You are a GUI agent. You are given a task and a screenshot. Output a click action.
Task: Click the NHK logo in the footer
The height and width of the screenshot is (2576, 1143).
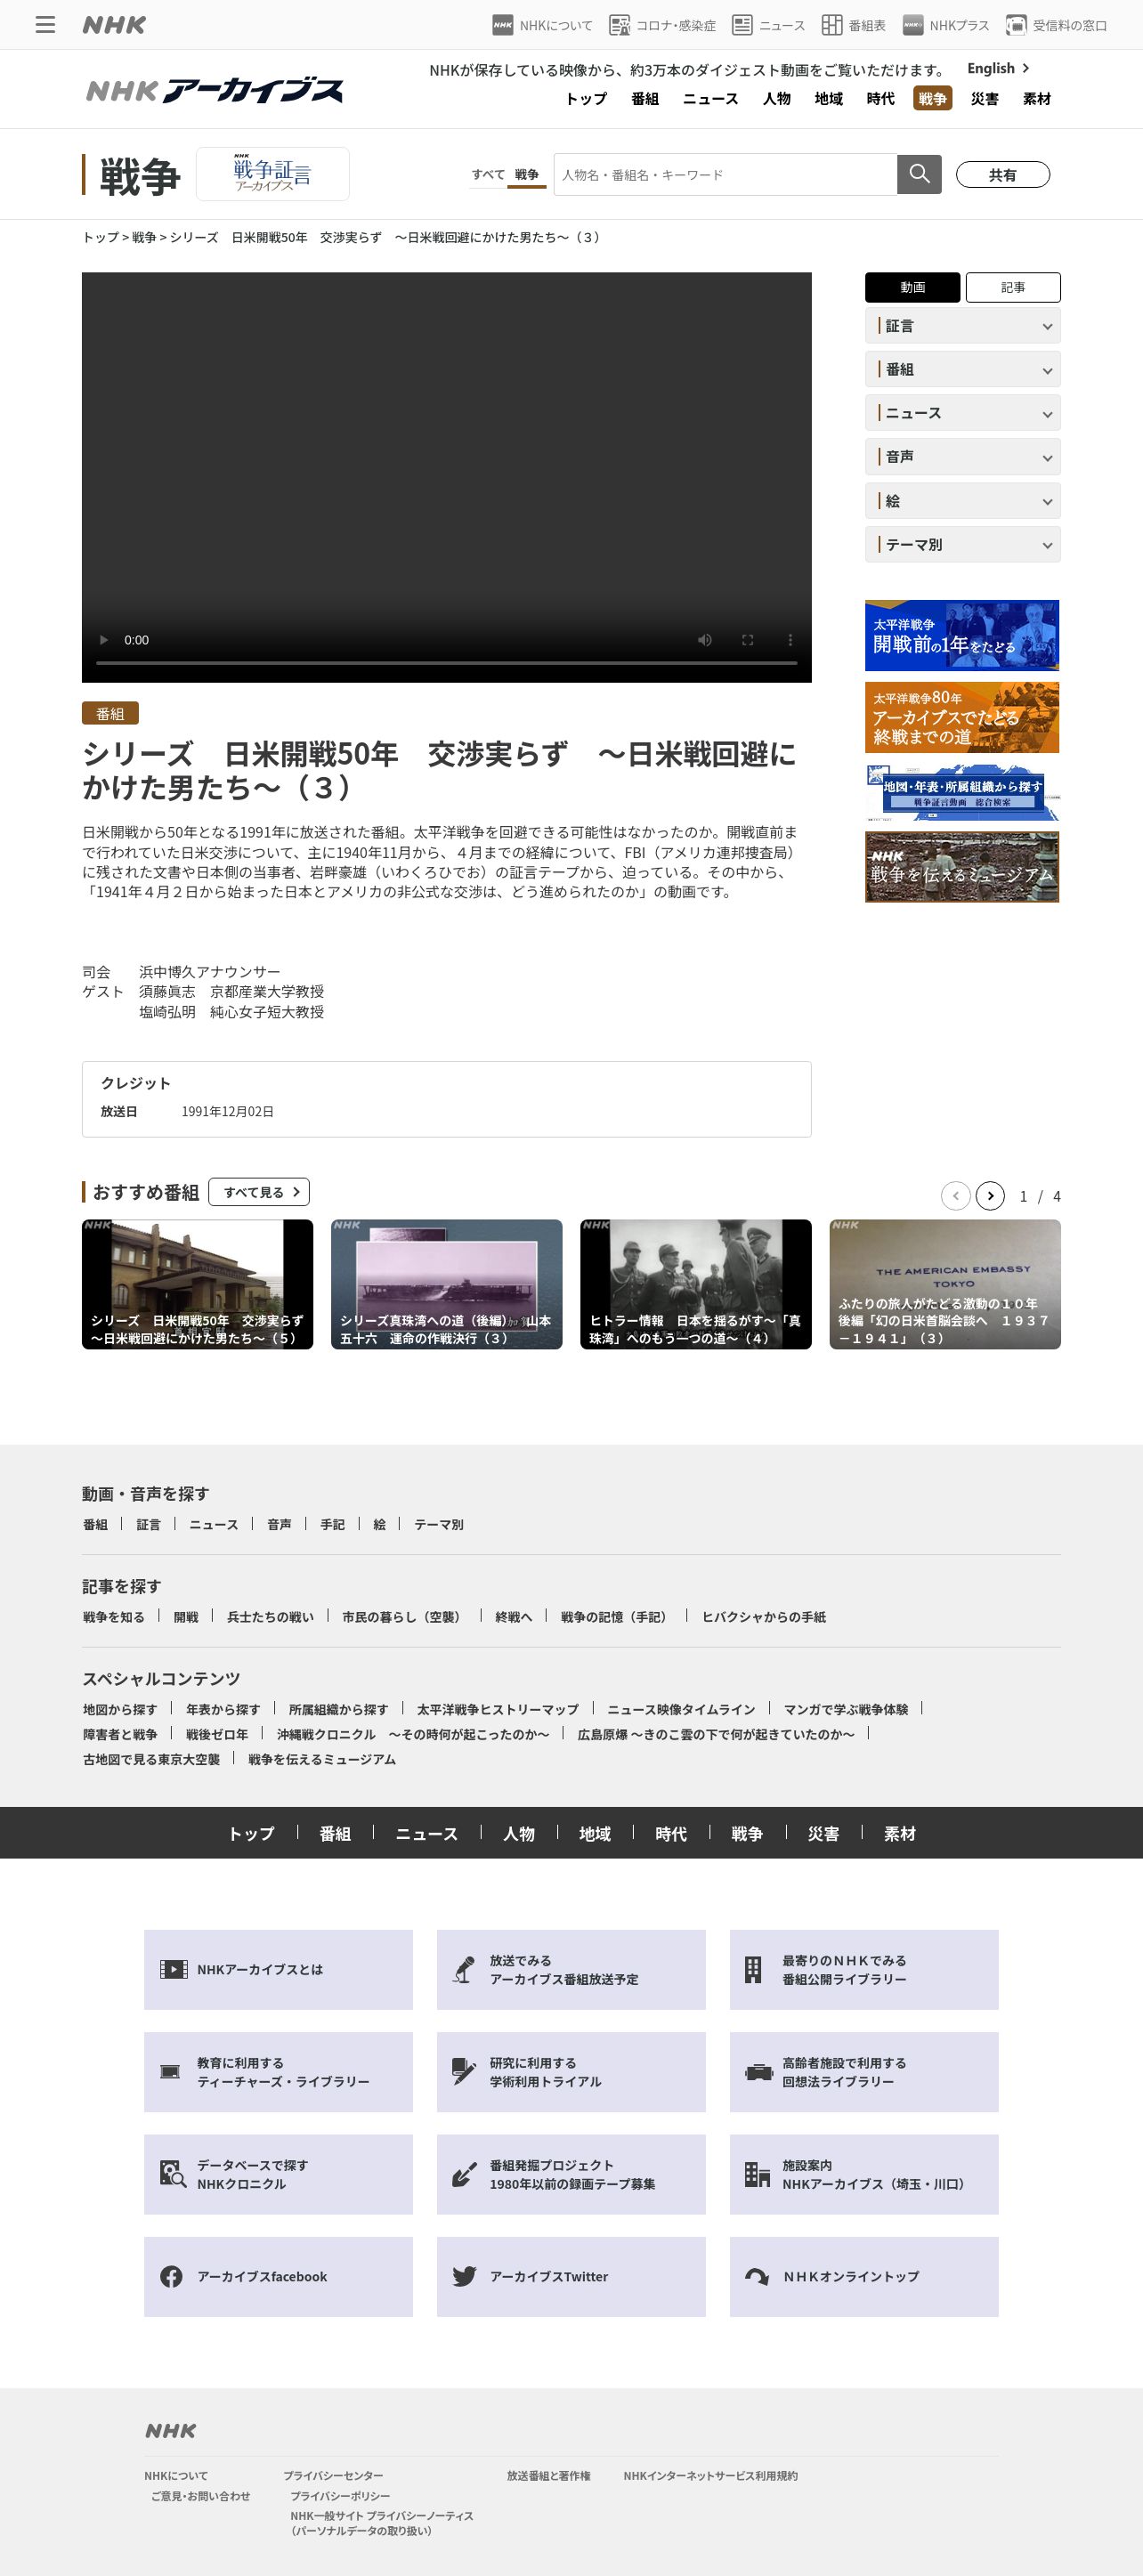click(171, 2430)
